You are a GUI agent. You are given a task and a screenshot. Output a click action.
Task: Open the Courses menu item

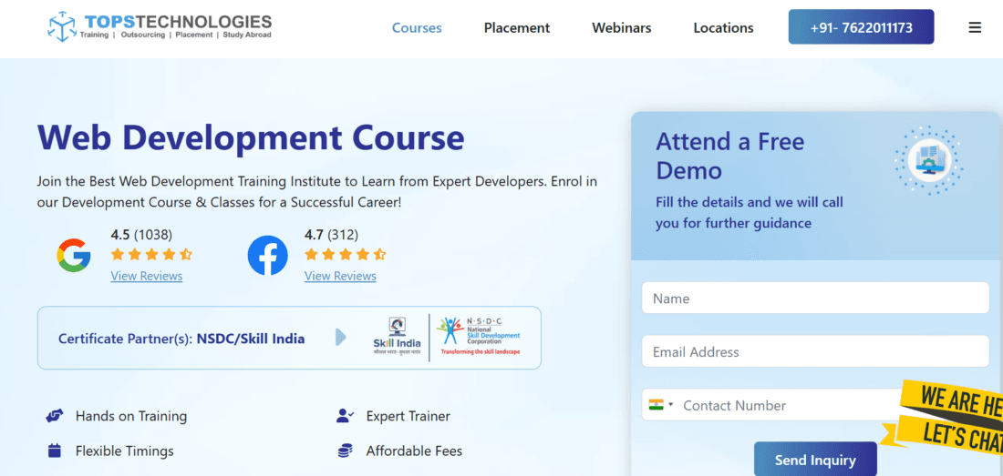[417, 27]
